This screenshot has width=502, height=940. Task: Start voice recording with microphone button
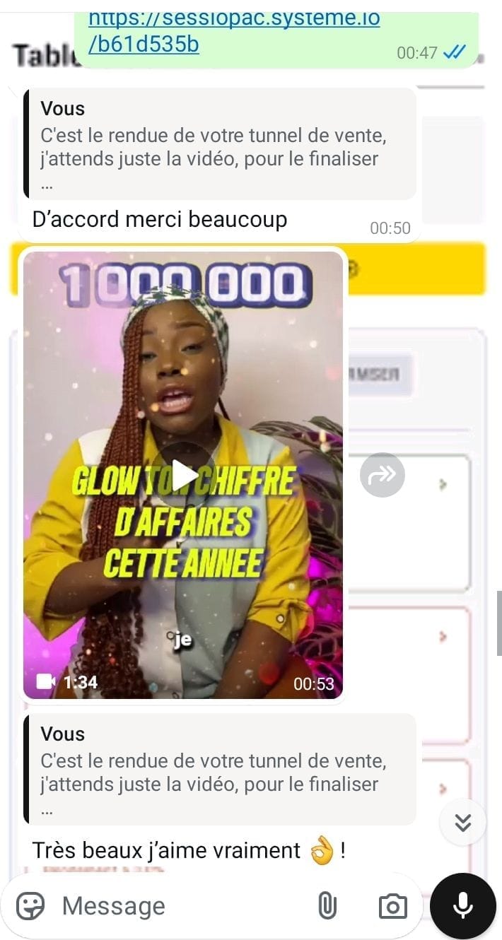pos(463,906)
